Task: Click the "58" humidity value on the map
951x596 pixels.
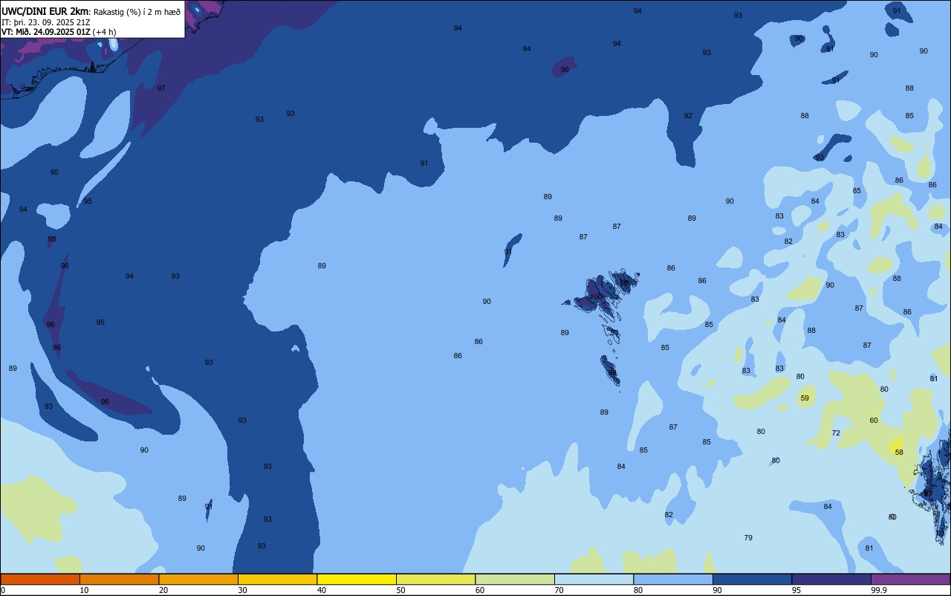Action: coord(899,453)
